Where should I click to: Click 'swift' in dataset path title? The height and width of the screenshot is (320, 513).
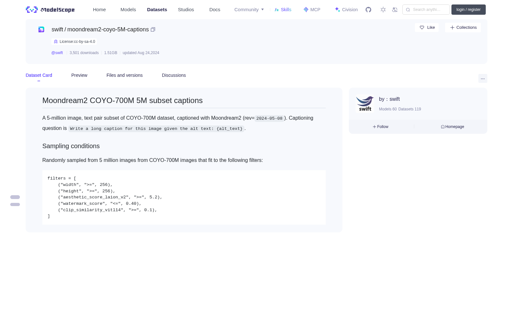pyautogui.click(x=57, y=29)
